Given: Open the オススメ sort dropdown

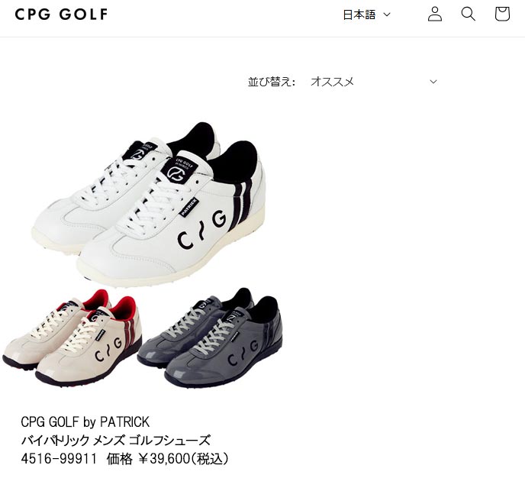Looking at the screenshot, I should (373, 82).
